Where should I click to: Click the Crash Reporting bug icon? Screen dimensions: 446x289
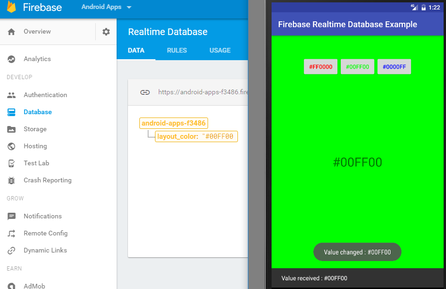(x=11, y=181)
